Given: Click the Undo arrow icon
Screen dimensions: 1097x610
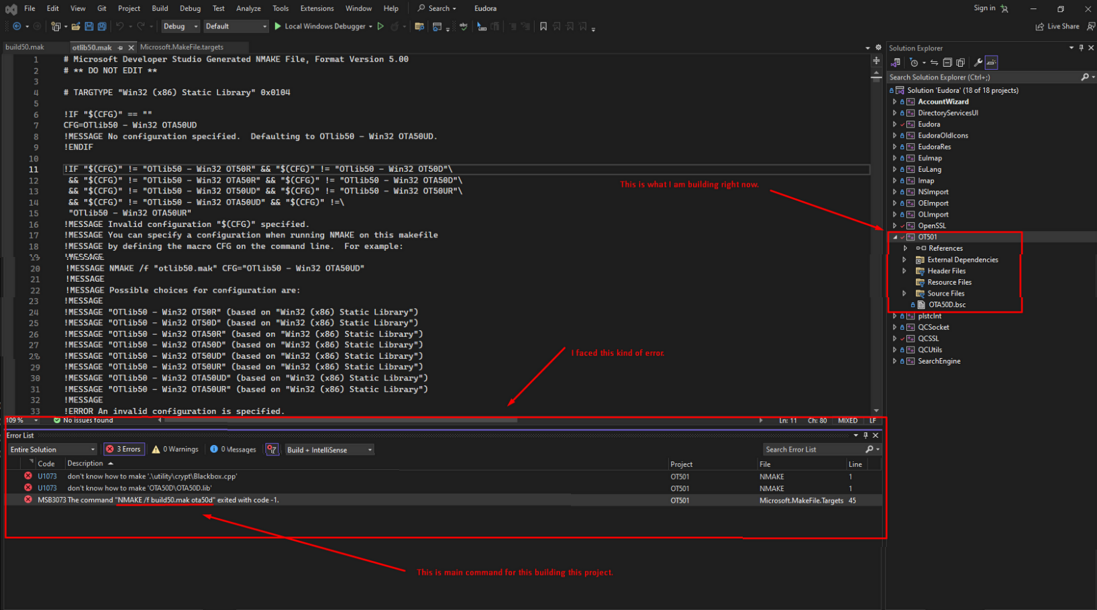Looking at the screenshot, I should pyautogui.click(x=120, y=26).
